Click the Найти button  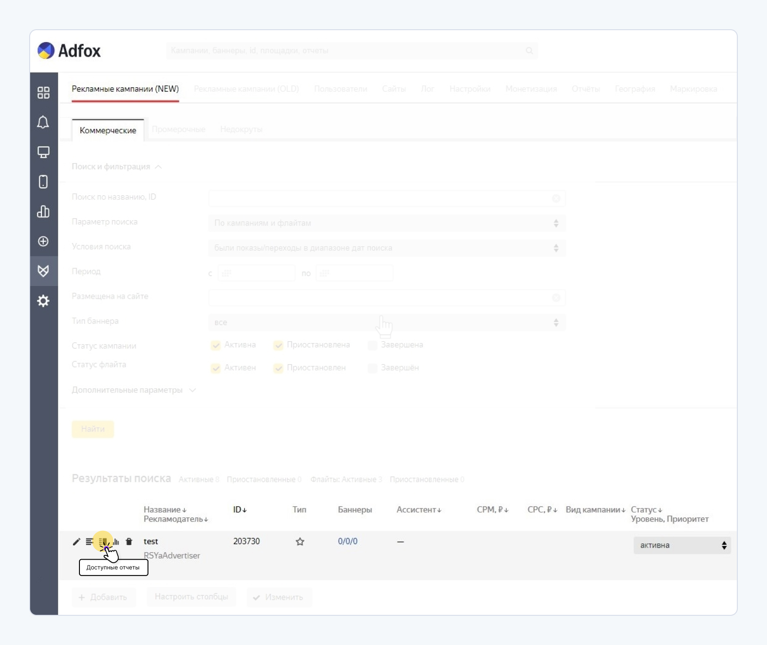pos(93,429)
